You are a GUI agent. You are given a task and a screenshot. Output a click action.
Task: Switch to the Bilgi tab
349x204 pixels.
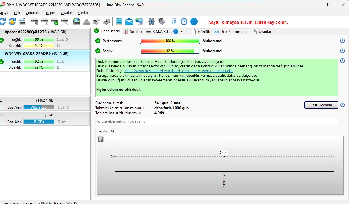(x=181, y=31)
